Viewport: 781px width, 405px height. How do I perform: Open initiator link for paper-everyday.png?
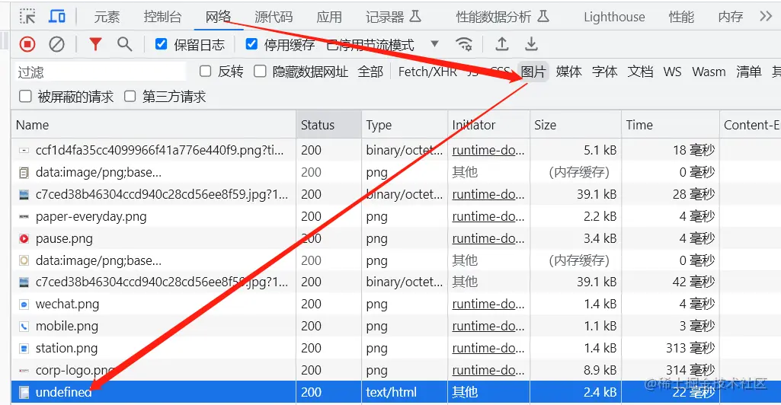click(x=488, y=216)
